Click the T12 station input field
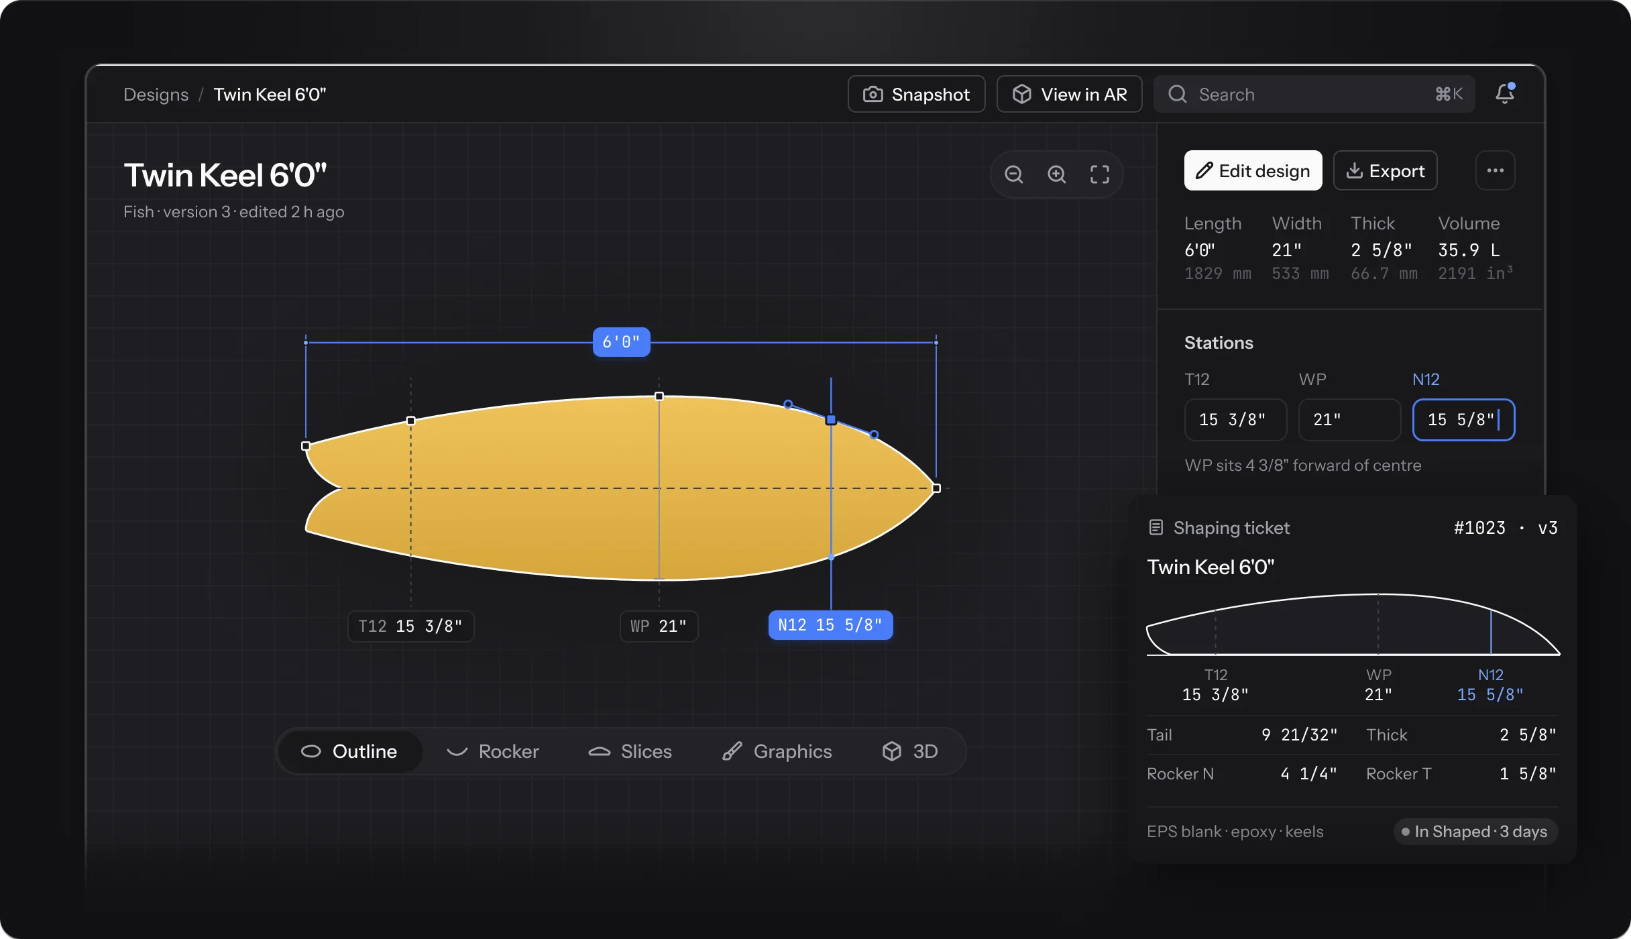Screen dimensions: 1631x939 click(x=1235, y=420)
